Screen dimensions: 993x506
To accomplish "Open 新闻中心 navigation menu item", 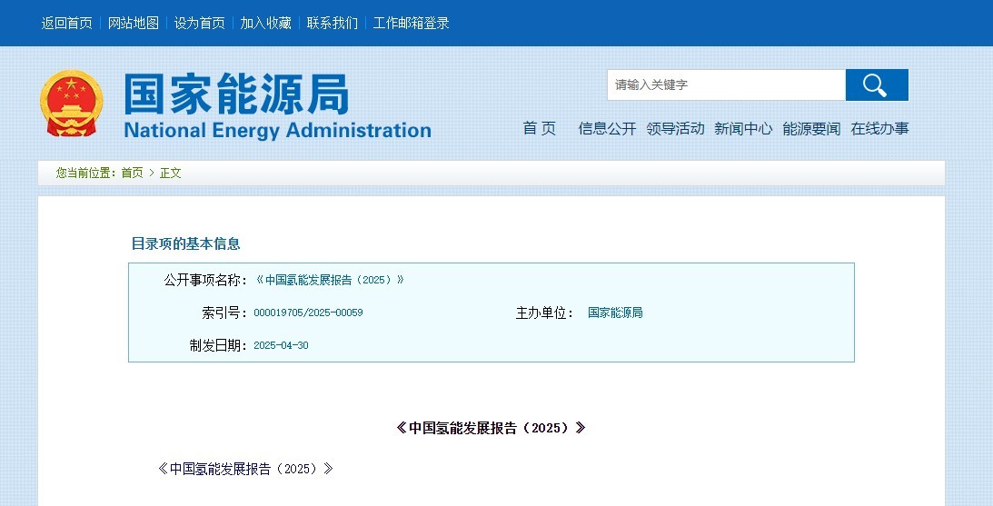I will click(x=743, y=129).
